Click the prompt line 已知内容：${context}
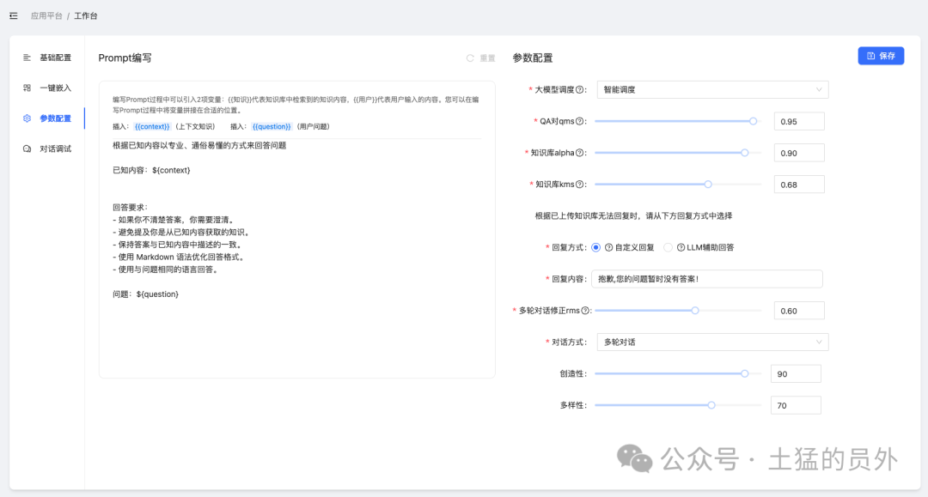Screen dimensions: 928x497 pos(151,170)
